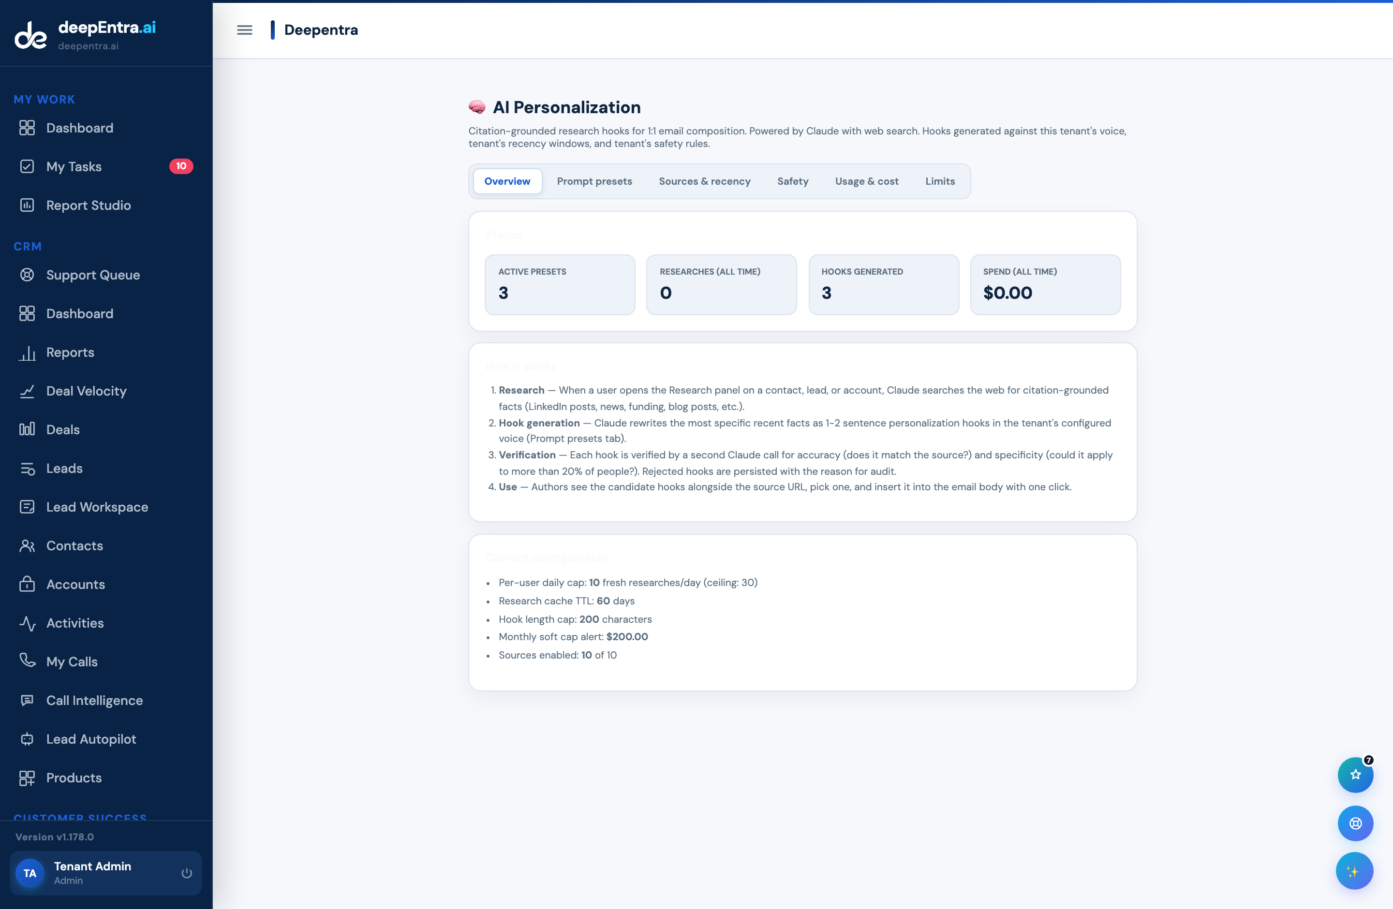Open My Tasks checkbox icon
The height and width of the screenshot is (909, 1393).
tap(27, 167)
